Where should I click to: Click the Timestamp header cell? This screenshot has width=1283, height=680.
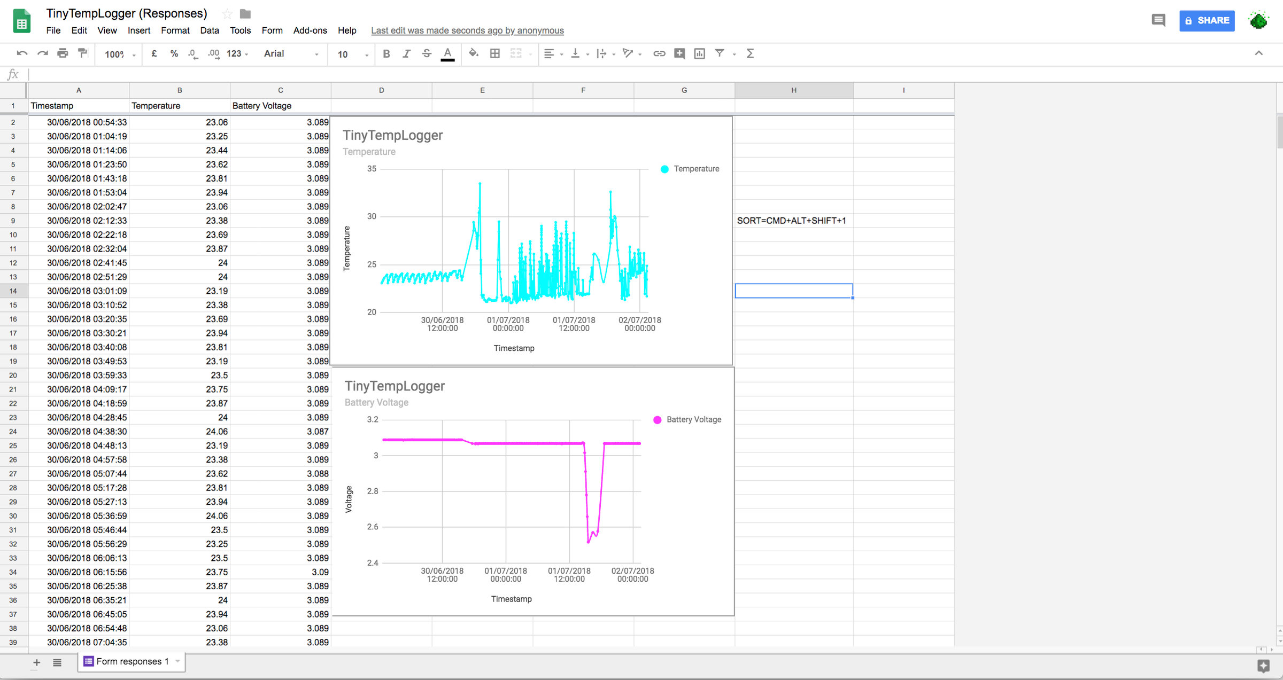[x=79, y=106]
